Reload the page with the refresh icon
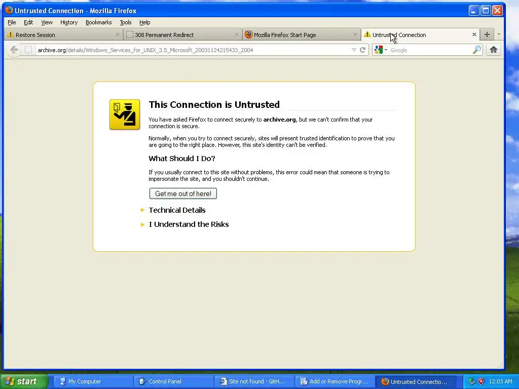The image size is (519, 389). pos(363,50)
